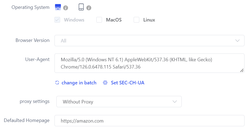Open info tooltip next to mobile icon
Image resolution: width=248 pixels, height=133 pixels.
[x=89, y=8]
